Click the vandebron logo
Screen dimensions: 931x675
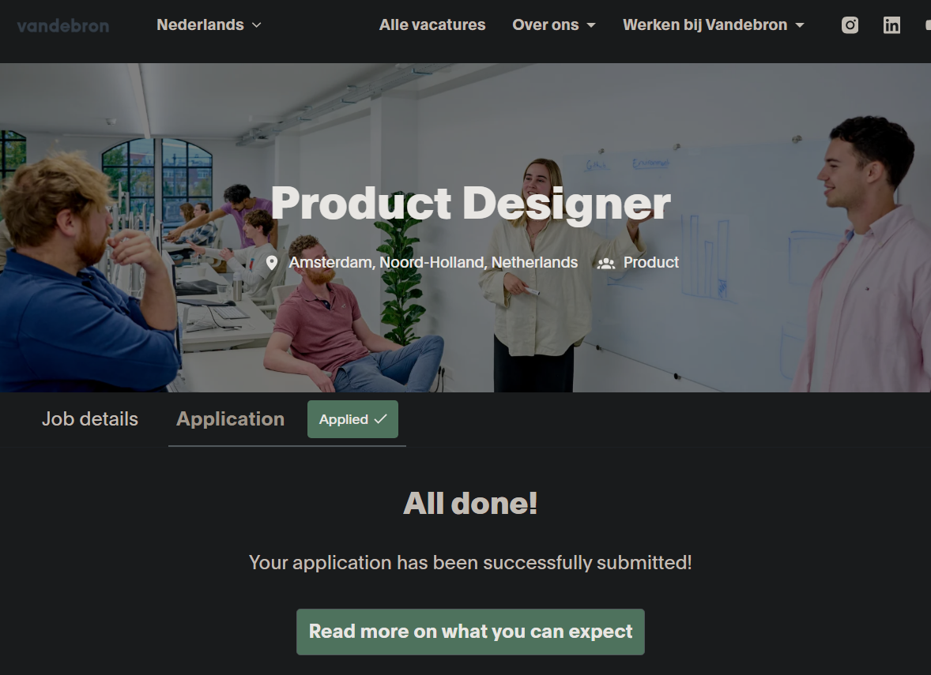tap(63, 25)
